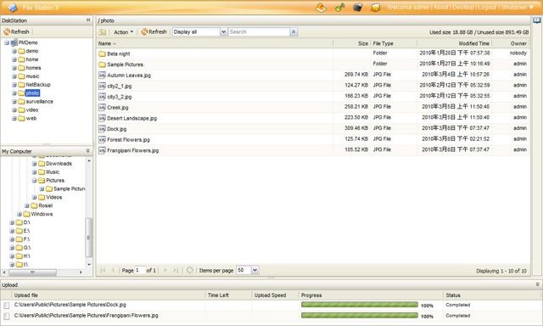543x326 pixels.
Task: Click Frangipani Flowers.jpg file icon
Action: [102, 150]
